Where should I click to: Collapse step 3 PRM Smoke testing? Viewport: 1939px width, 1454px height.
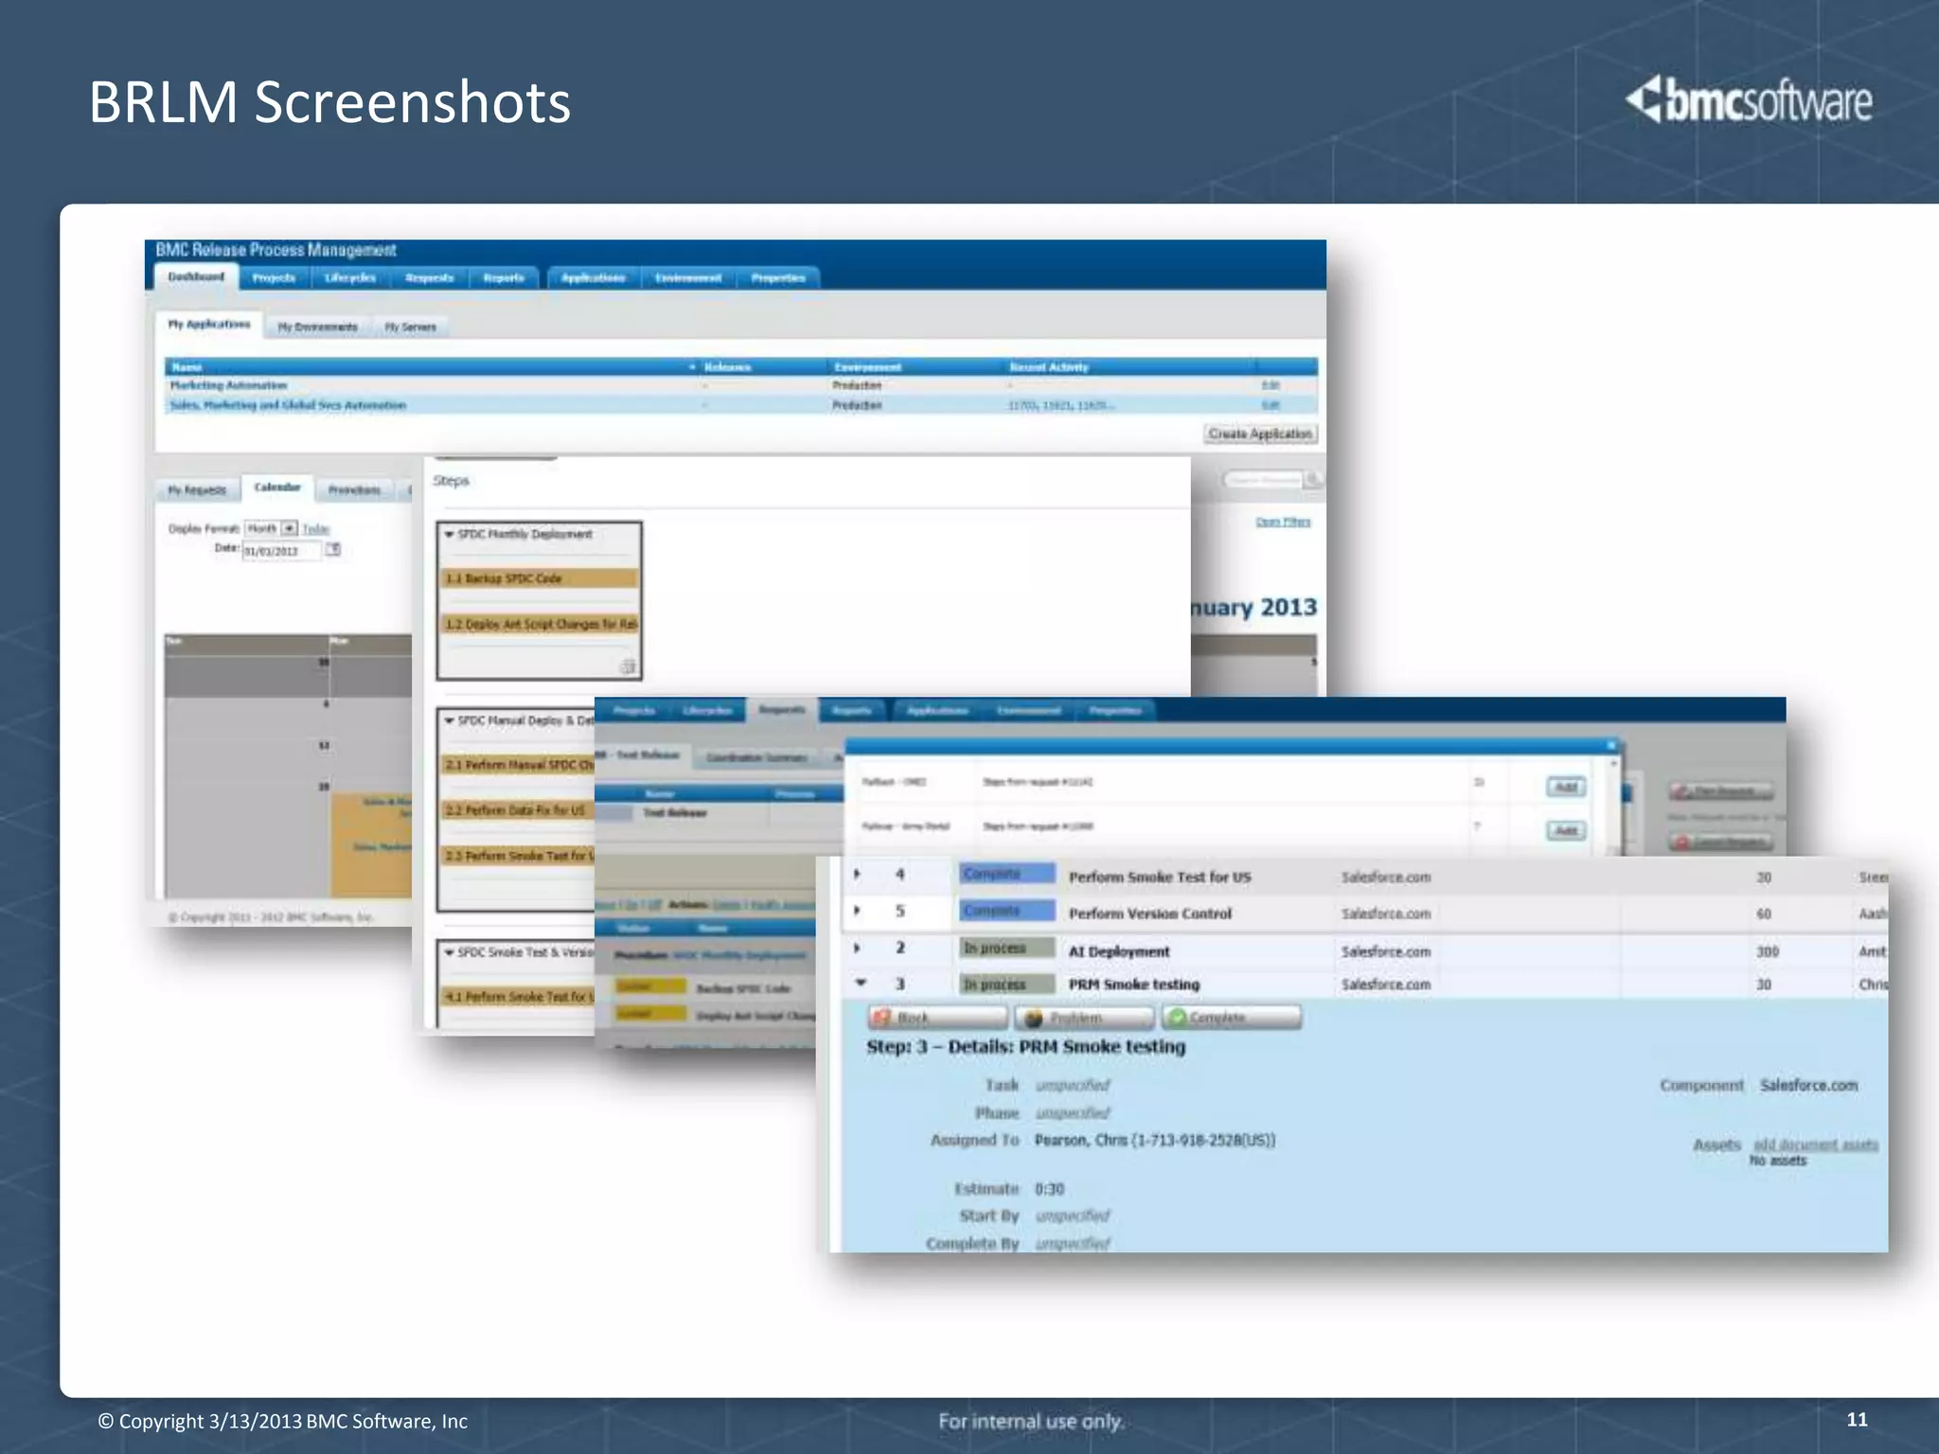860,983
